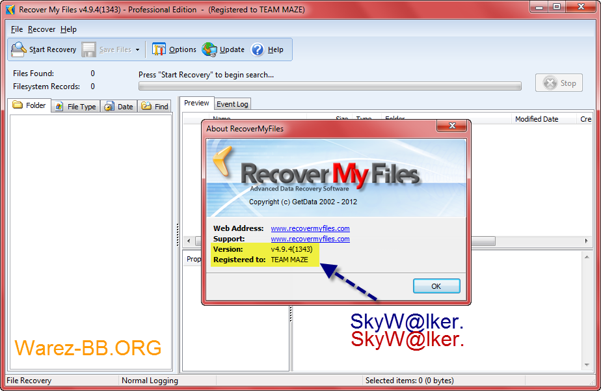Viewport: 601px width, 391px height.
Task: Click the search progress bar
Action: [330, 87]
